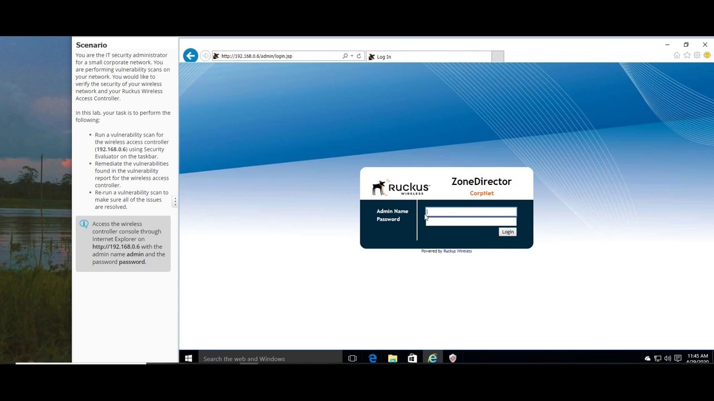Click the Scenario heading text

tap(91, 45)
